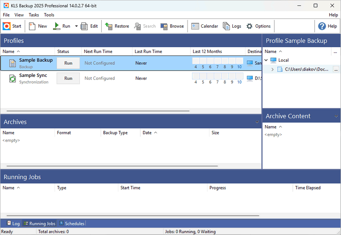Click the Help toolbar icon

tap(327, 26)
